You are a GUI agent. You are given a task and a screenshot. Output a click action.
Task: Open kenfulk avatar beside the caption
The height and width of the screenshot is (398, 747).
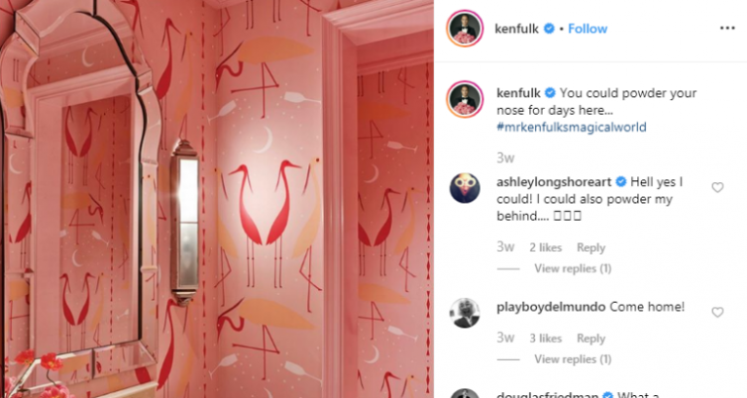tap(465, 99)
